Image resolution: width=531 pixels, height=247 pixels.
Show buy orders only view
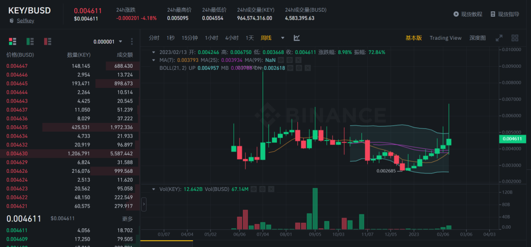click(30, 42)
